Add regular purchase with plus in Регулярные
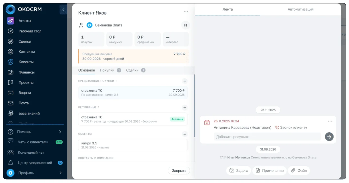This screenshot has width=349, height=183. coord(185,107)
